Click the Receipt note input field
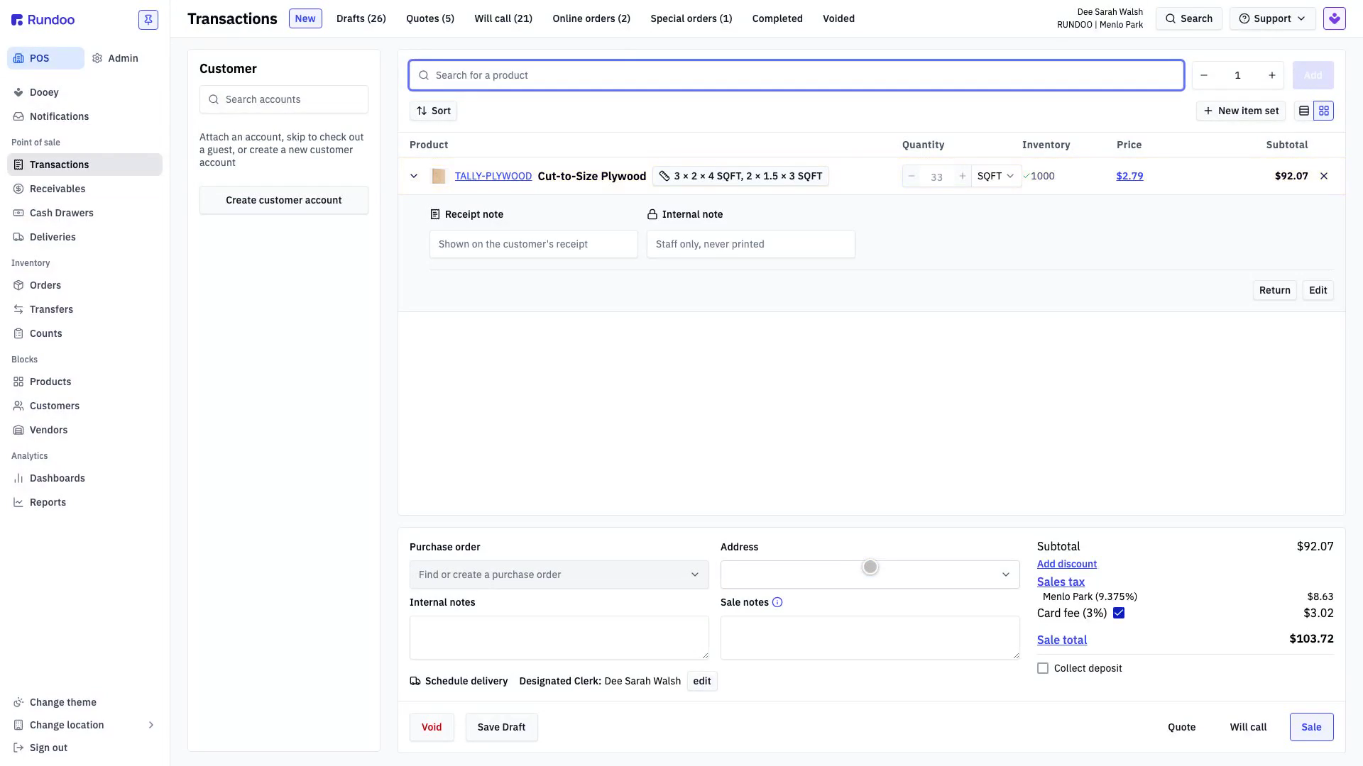Image resolution: width=1363 pixels, height=766 pixels. [x=534, y=244]
